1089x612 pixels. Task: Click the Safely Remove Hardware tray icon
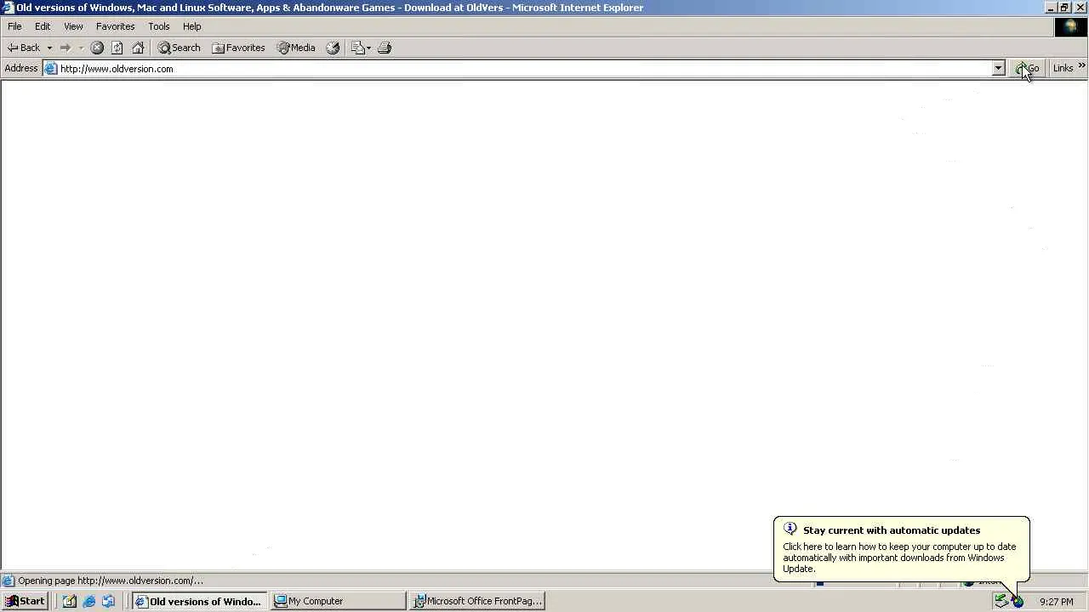point(1001,602)
